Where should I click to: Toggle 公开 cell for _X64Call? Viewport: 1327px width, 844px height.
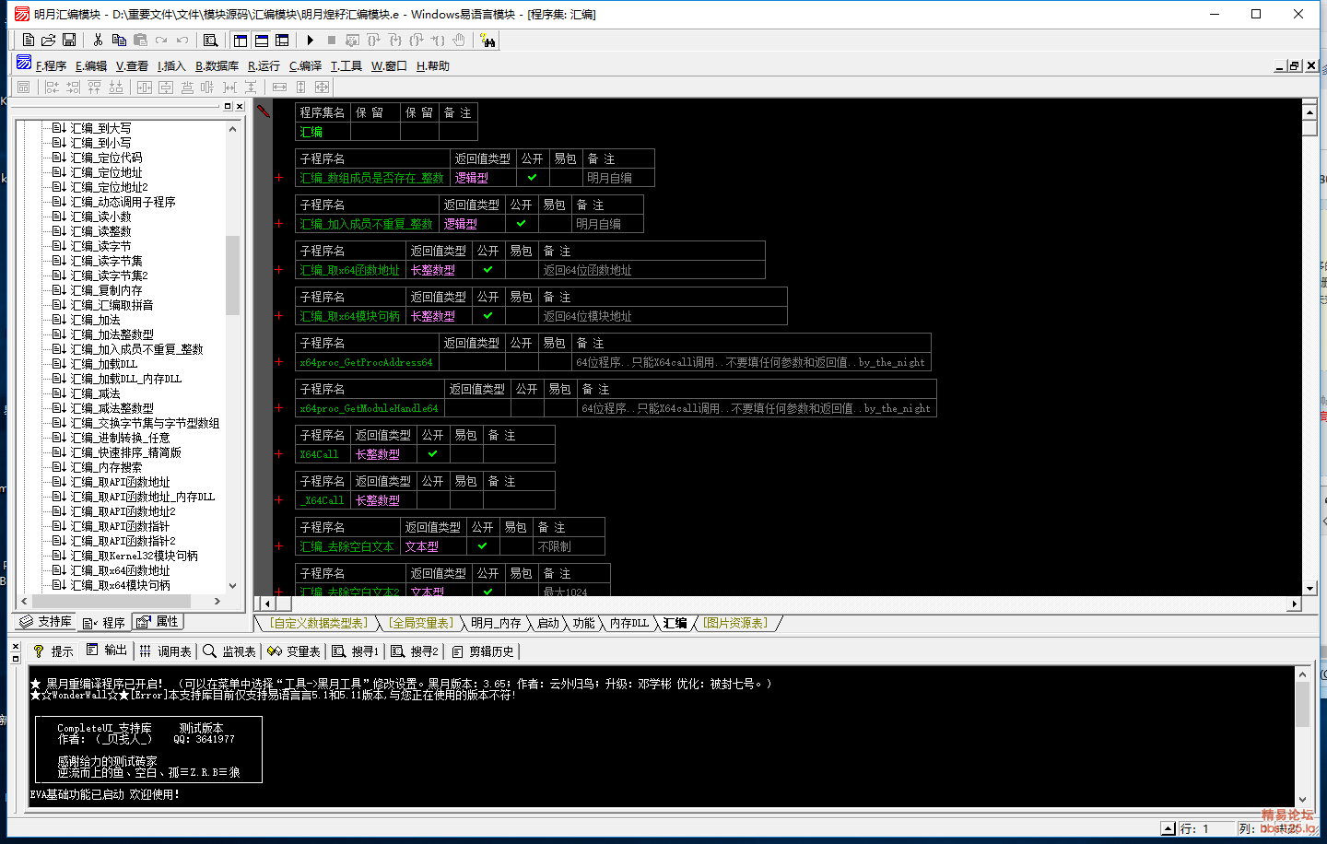(x=432, y=499)
